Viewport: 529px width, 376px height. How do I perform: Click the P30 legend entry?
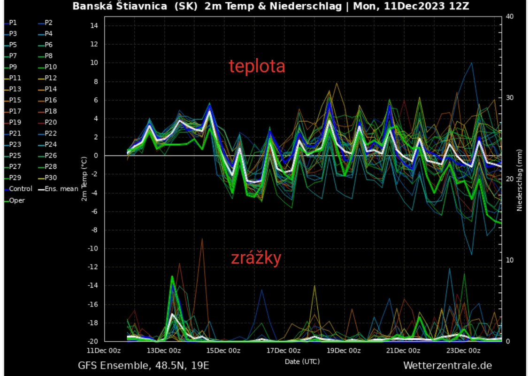[47, 178]
